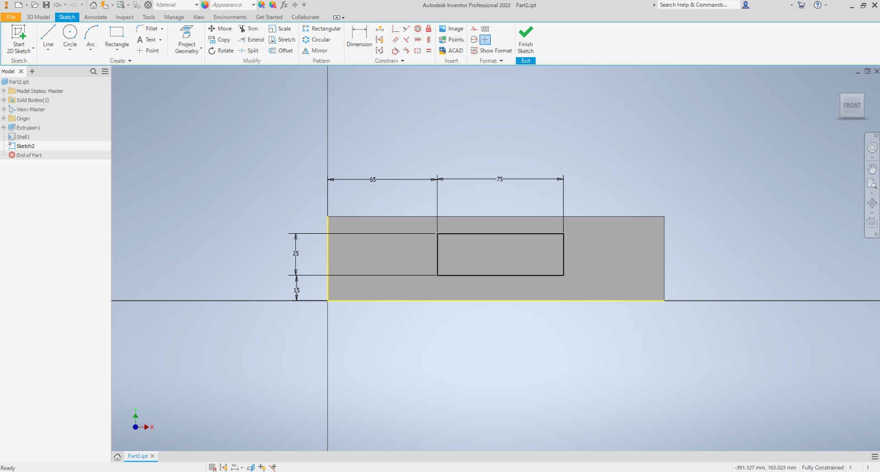Viewport: 880px width, 472px height.
Task: Open the Appearance color selector
Action: pyautogui.click(x=231, y=5)
